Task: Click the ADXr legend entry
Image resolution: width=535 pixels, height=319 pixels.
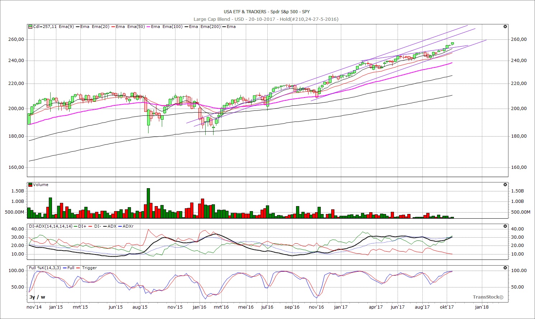Action: coord(126,226)
